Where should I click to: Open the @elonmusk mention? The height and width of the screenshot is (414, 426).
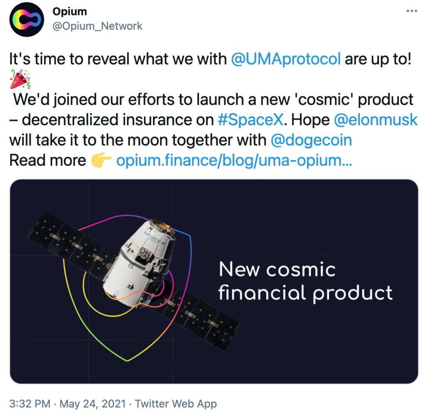coord(375,120)
